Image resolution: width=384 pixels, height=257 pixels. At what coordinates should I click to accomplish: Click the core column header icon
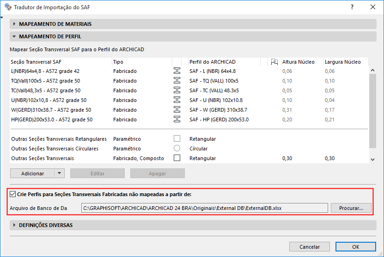click(274, 62)
